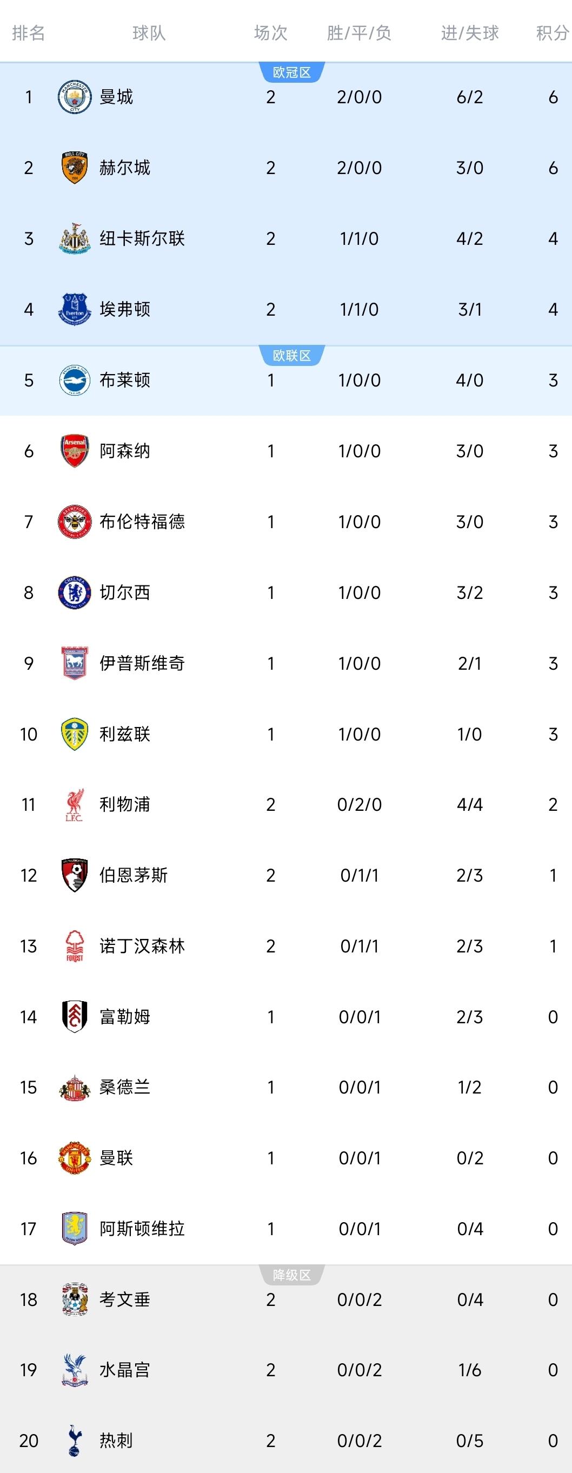Open the Everton club badge
The width and height of the screenshot is (572, 1473).
[x=75, y=309]
